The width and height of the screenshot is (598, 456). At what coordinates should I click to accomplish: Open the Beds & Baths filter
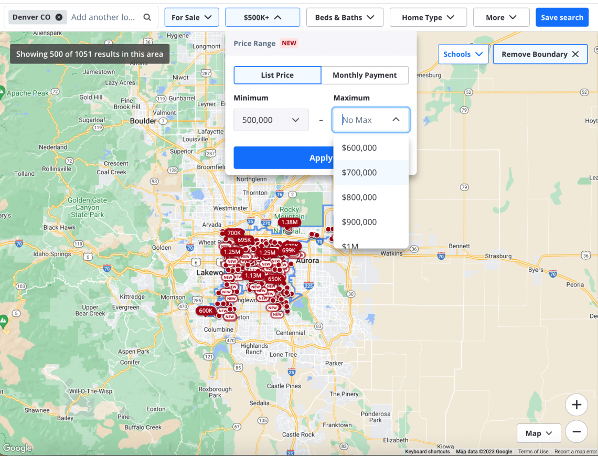point(345,17)
